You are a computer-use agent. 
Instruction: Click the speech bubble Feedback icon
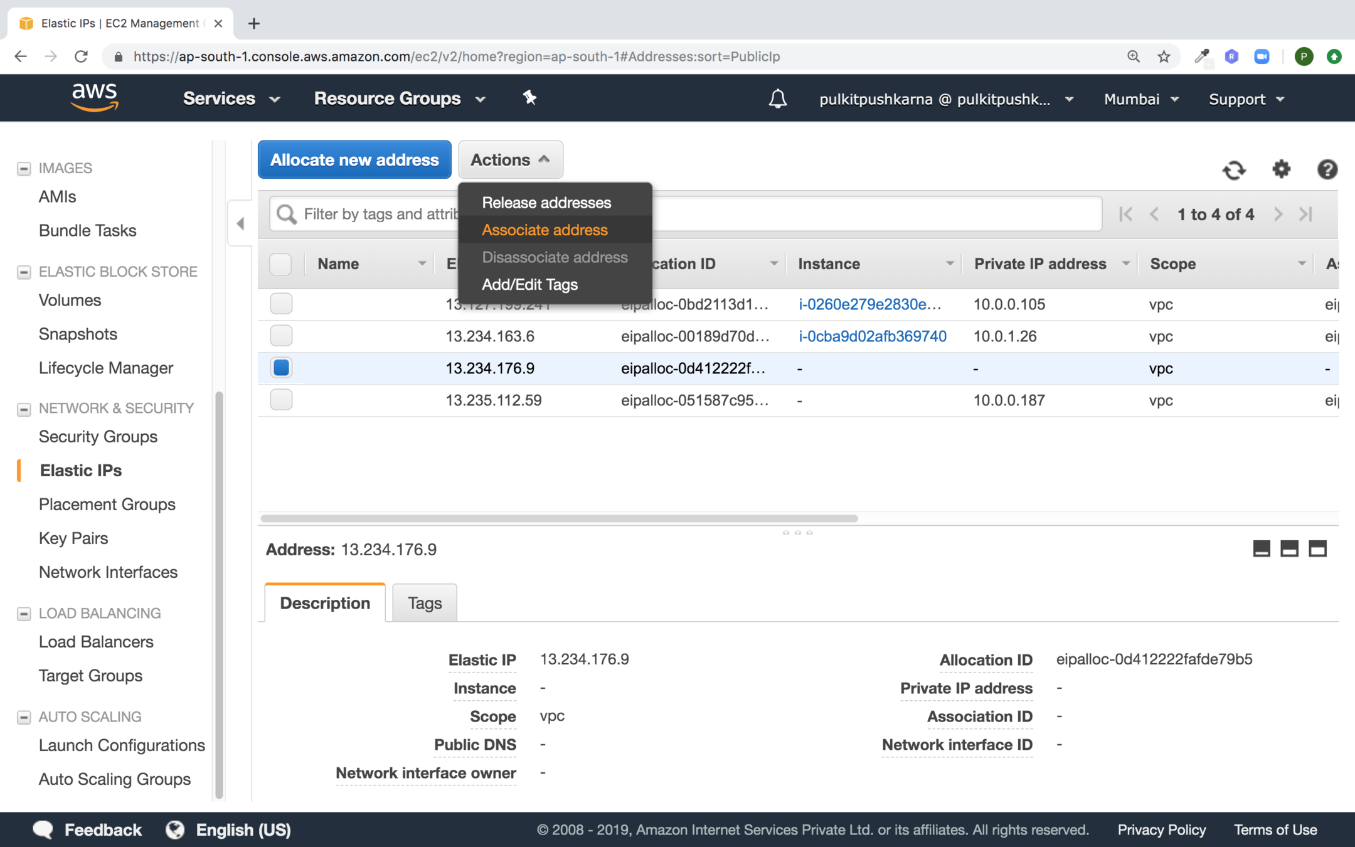point(43,829)
